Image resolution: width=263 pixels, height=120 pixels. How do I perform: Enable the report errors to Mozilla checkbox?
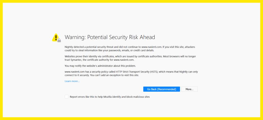(67, 97)
